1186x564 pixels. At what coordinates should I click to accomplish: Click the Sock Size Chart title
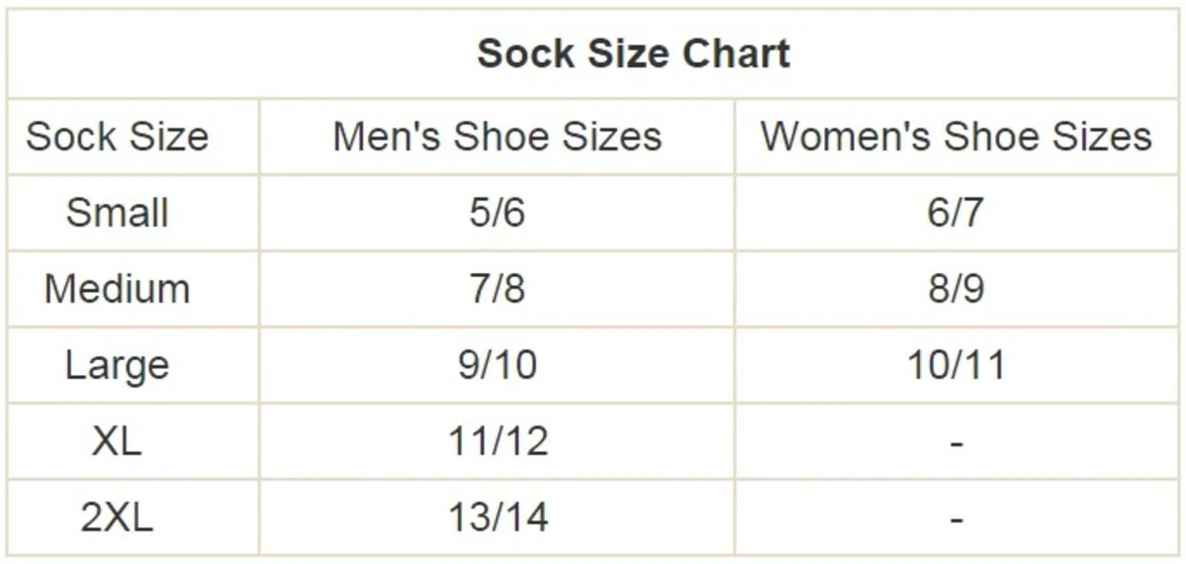pos(633,53)
